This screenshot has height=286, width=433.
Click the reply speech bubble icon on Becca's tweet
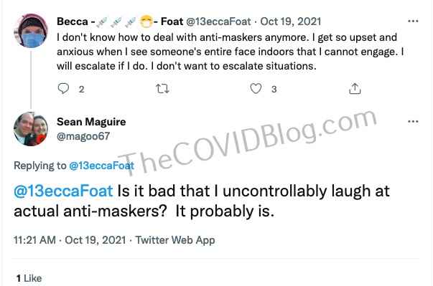click(63, 89)
